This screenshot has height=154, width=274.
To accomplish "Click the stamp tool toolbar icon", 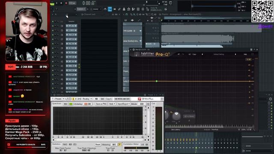I will pos(124,9).
